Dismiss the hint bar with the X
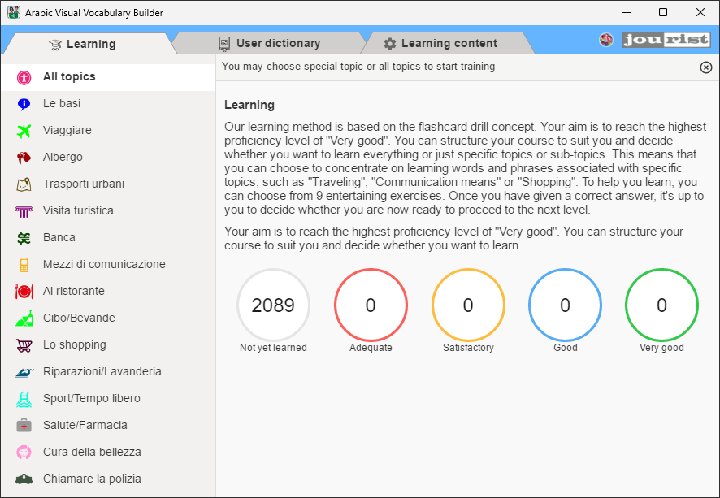This screenshot has width=720, height=498. 705,67
